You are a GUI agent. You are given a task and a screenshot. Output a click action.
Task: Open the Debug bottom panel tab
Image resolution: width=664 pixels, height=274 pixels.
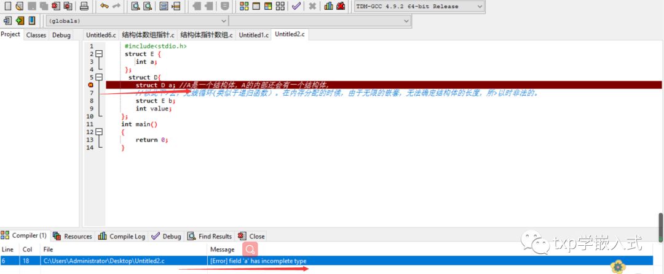167,237
